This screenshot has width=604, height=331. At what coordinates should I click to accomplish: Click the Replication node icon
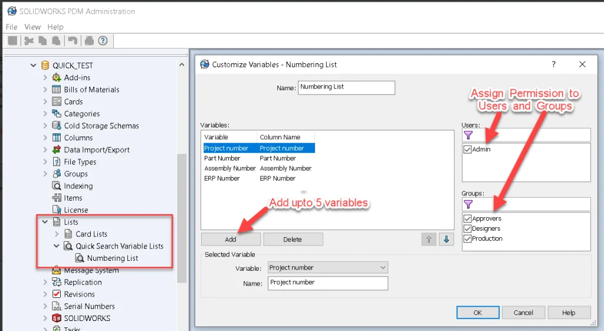pos(56,282)
